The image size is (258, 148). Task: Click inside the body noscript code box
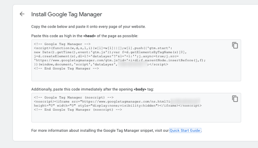coord(136,108)
